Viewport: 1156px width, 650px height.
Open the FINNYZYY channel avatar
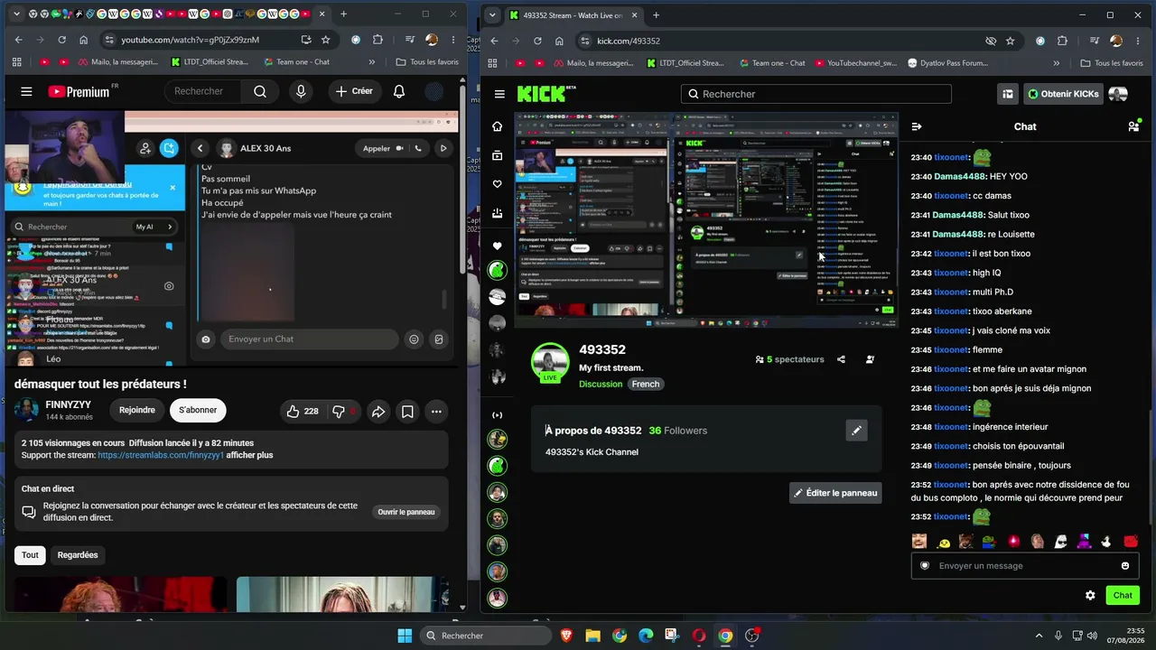pos(26,410)
